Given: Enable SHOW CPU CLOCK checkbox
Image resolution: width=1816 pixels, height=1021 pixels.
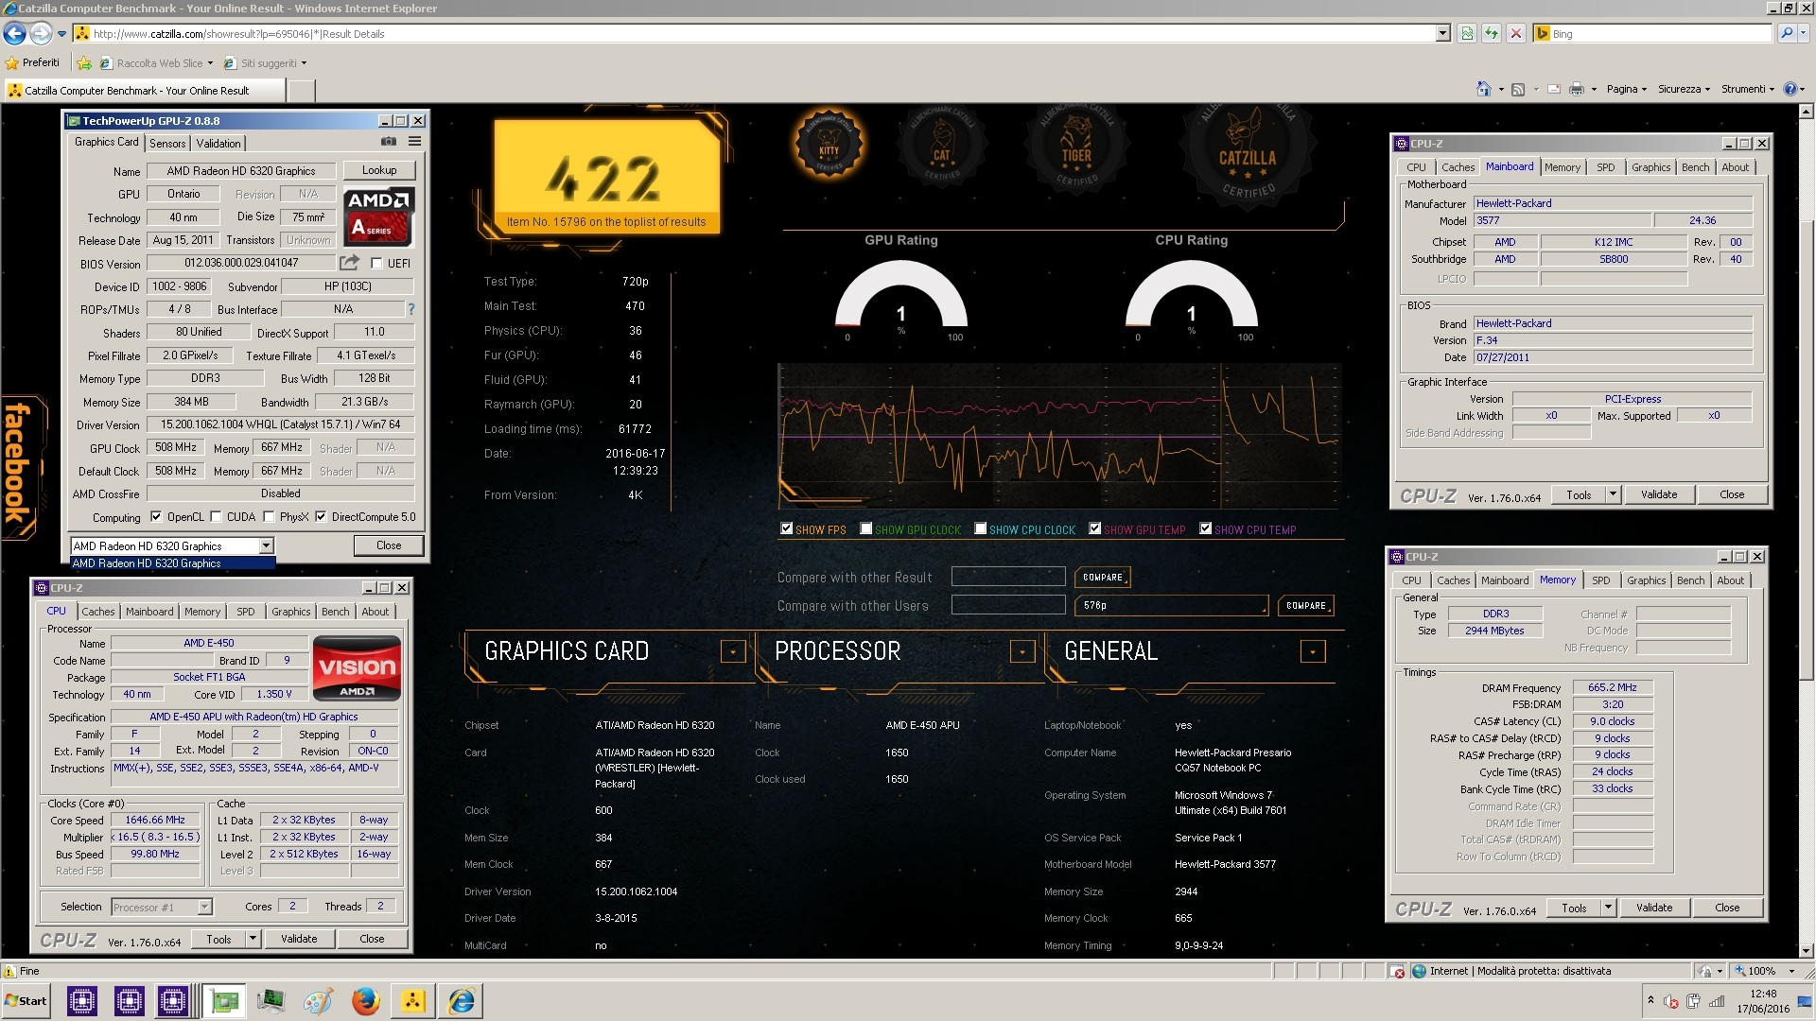Looking at the screenshot, I should pos(980,528).
